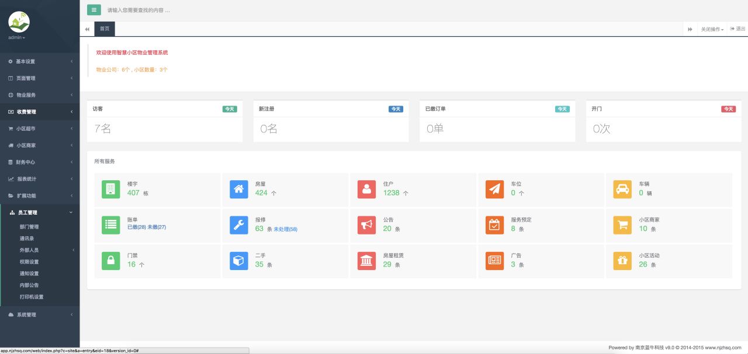The height and width of the screenshot is (354, 748).
Task: Click the yellow gift 小区活动 icon
Action: click(622, 261)
